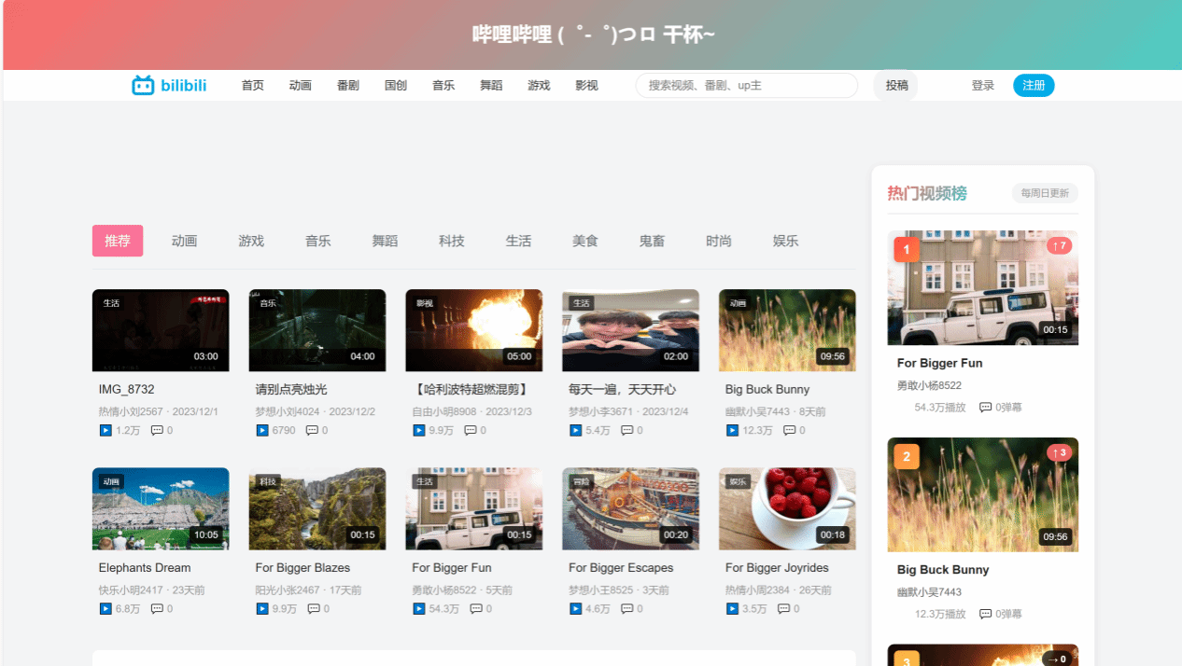Click play icon under For Bigger Fun card
The image size is (1182, 666).
[x=419, y=608]
